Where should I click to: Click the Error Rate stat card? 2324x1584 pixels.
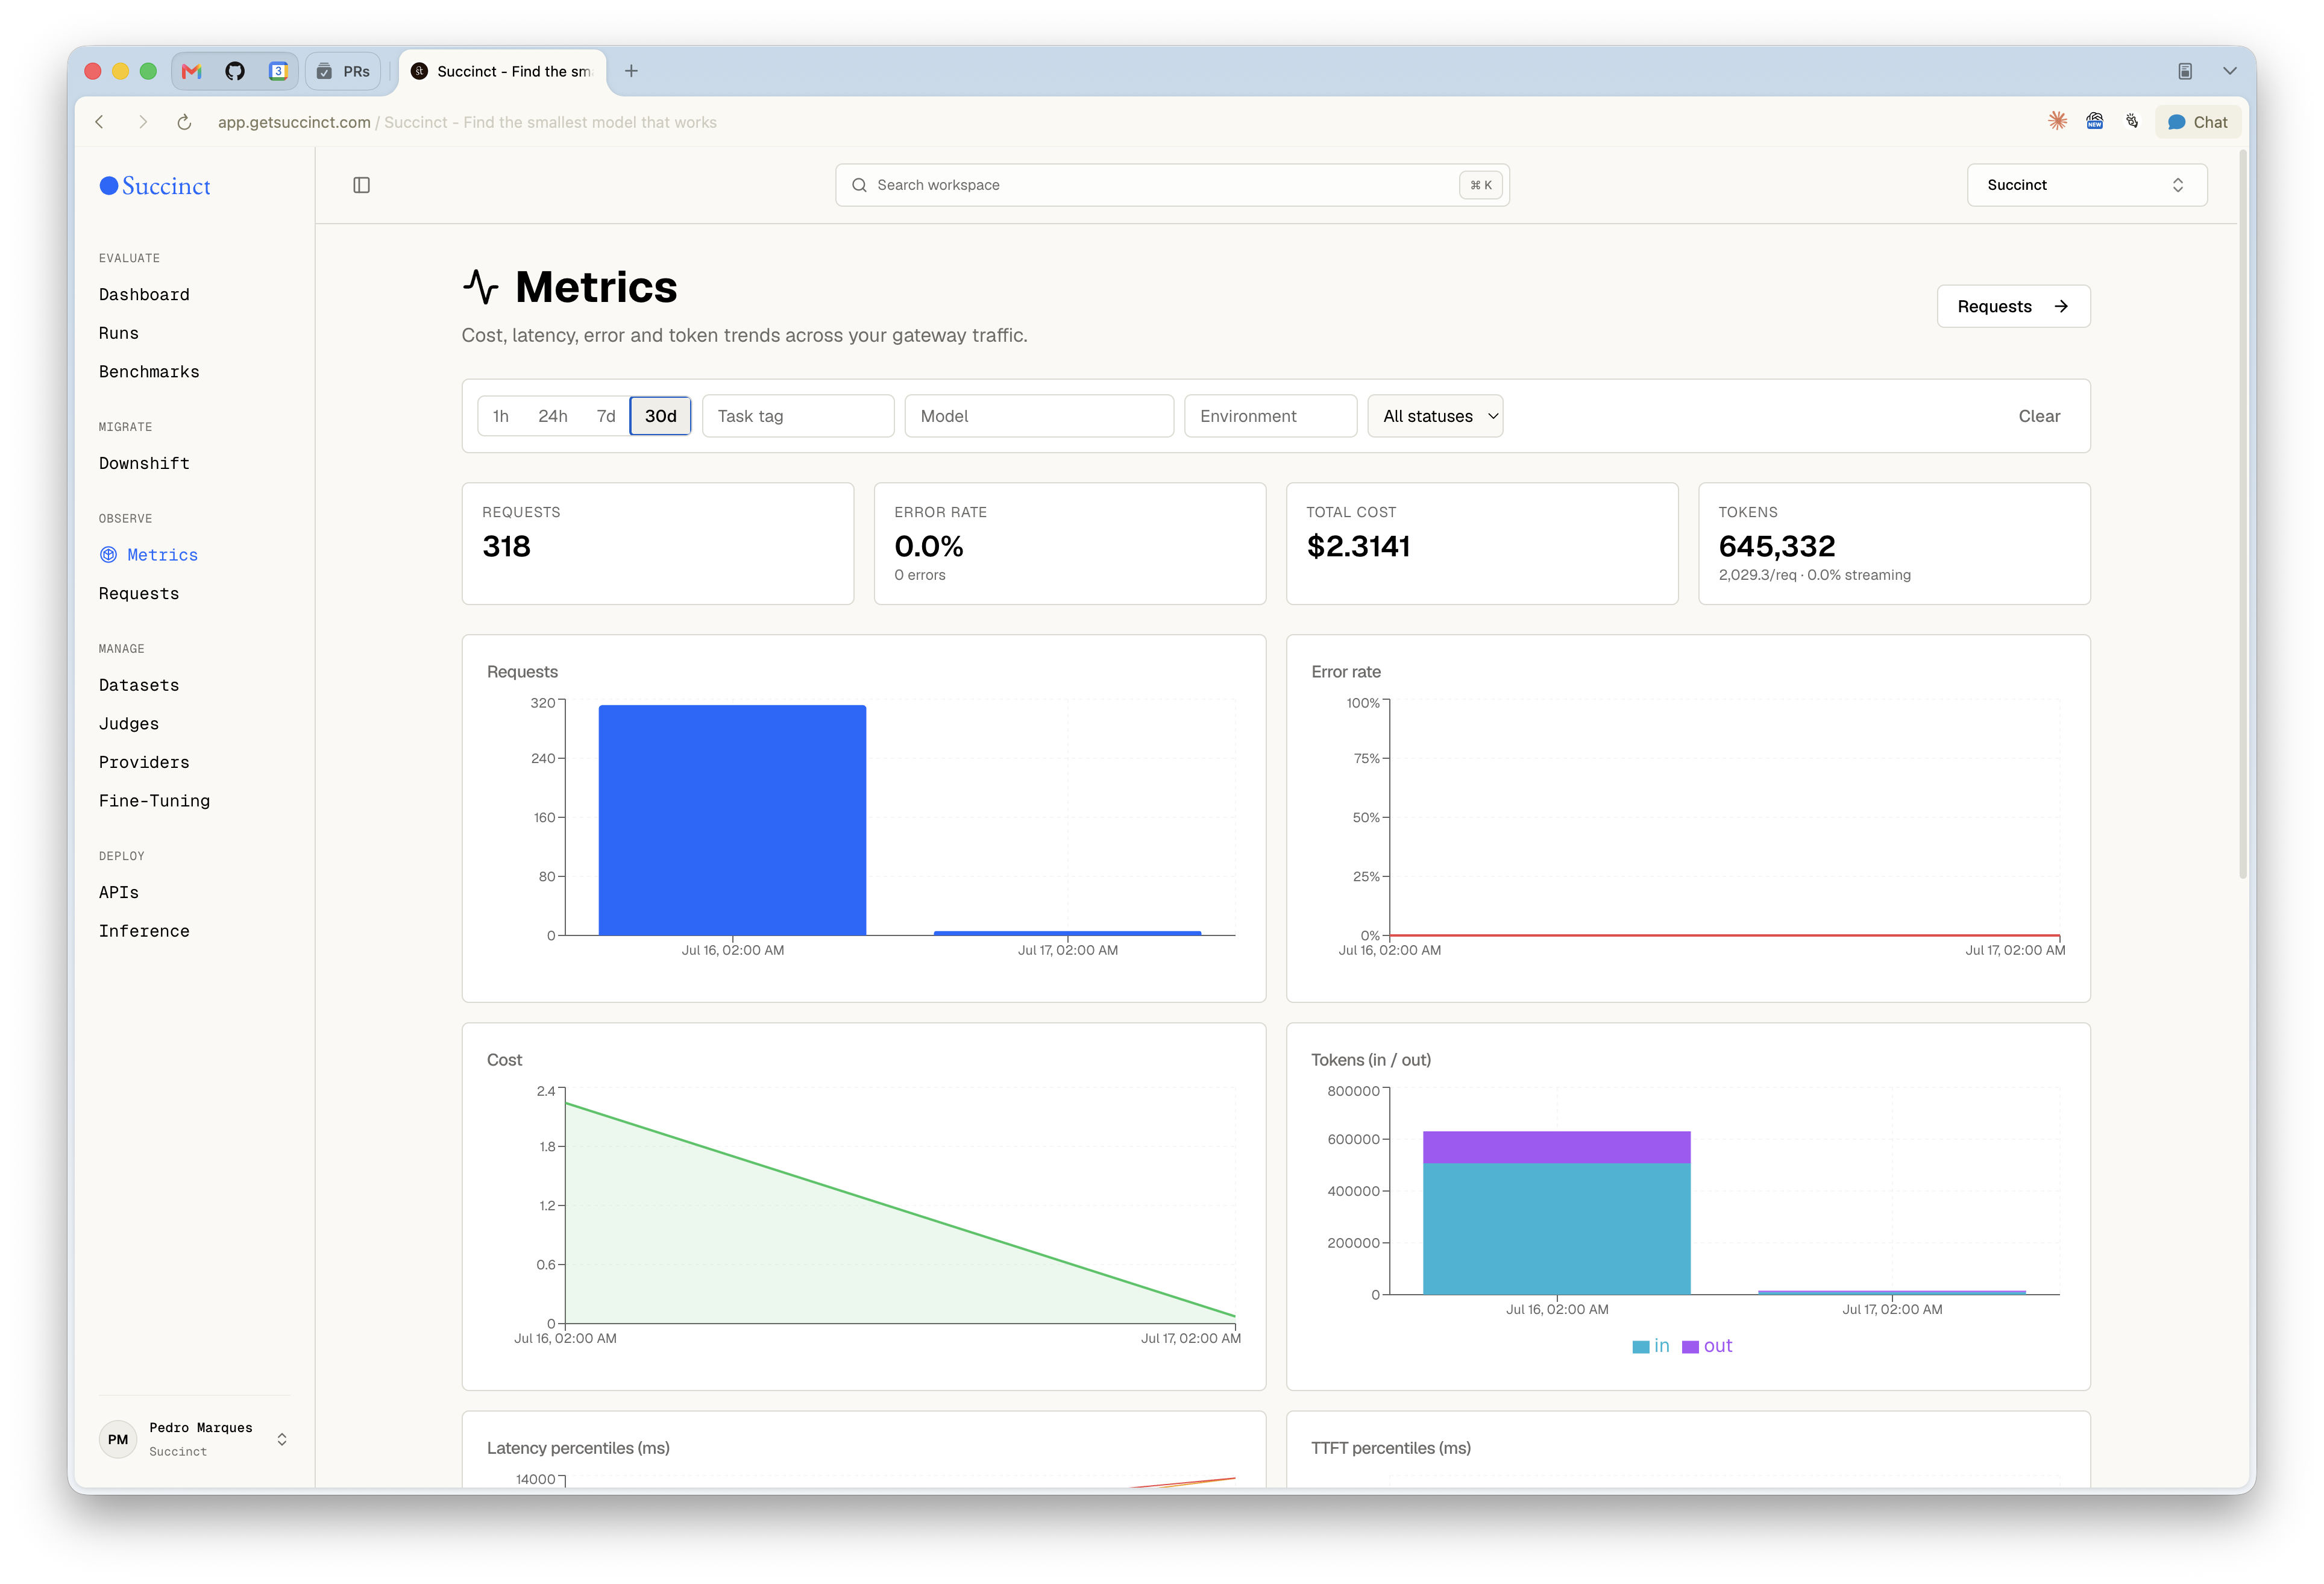(1070, 543)
